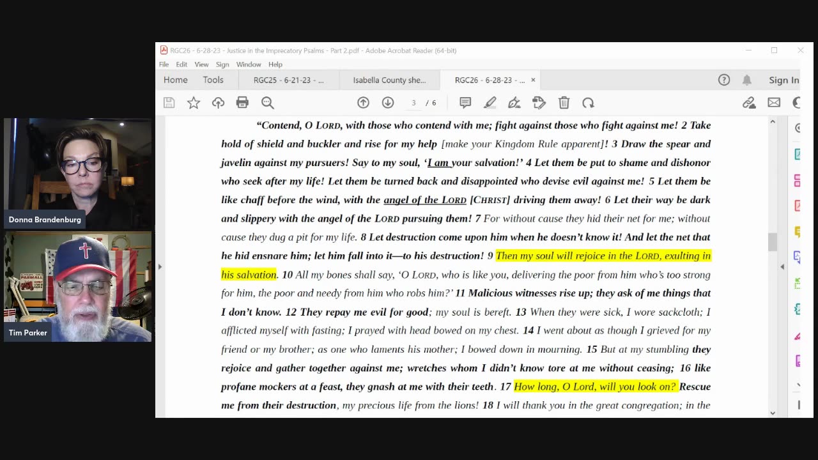818x460 pixels.
Task: Switch to the Home tab
Action: coord(176,80)
